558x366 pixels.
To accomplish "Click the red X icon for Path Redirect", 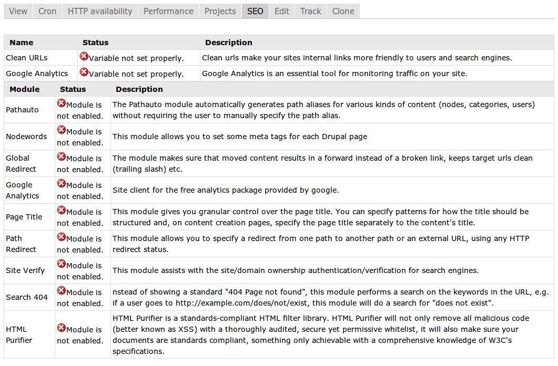I will pos(62,237).
